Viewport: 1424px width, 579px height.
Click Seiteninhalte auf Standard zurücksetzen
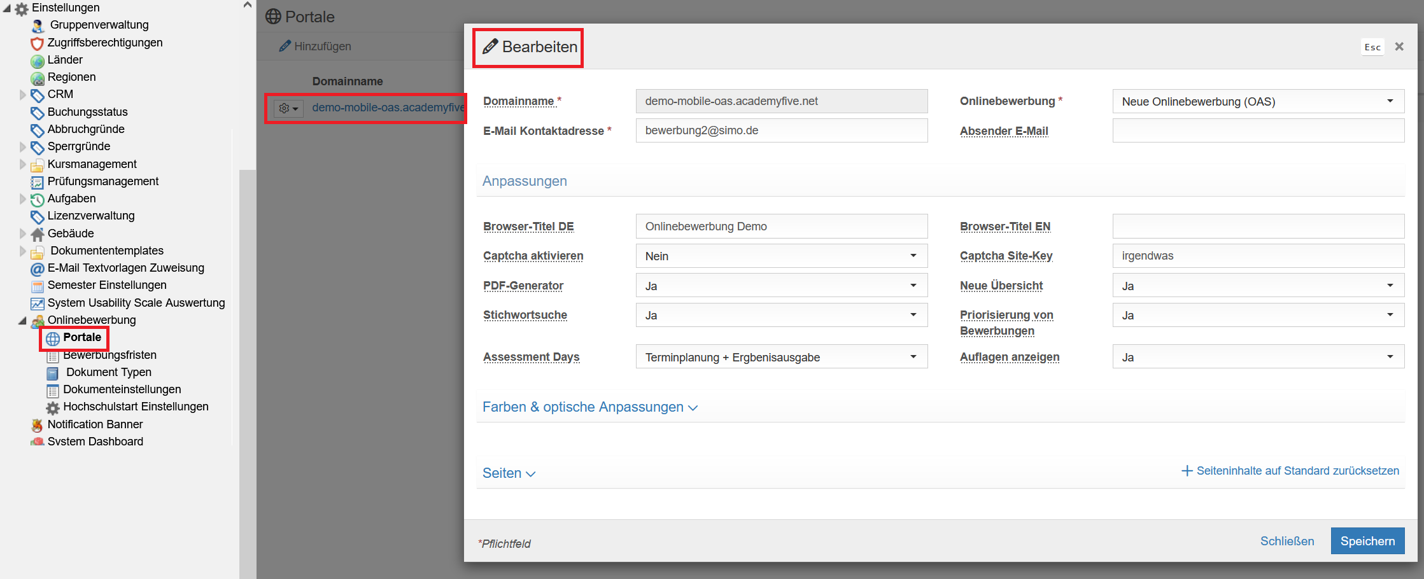[1290, 471]
